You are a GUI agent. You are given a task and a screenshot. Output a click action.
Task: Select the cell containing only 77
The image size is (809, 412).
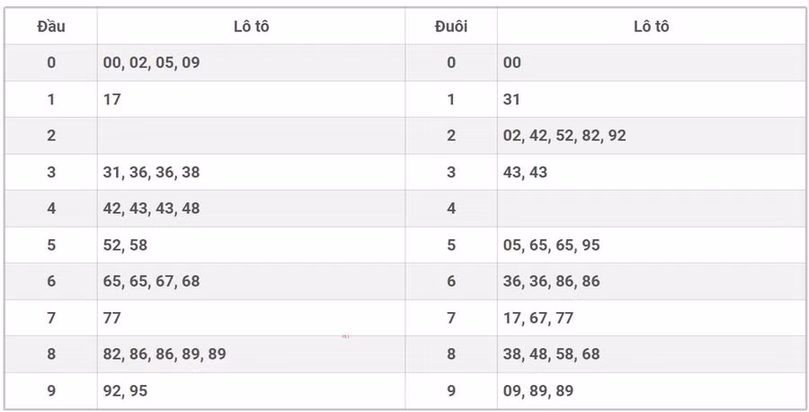coord(112,318)
